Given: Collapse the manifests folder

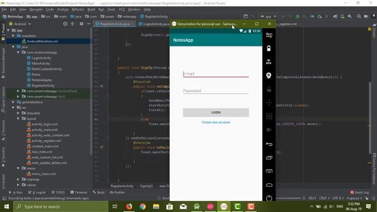Looking at the screenshot, I should coord(13,36).
